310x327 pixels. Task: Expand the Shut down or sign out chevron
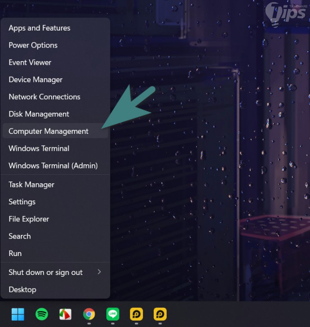[99, 272]
